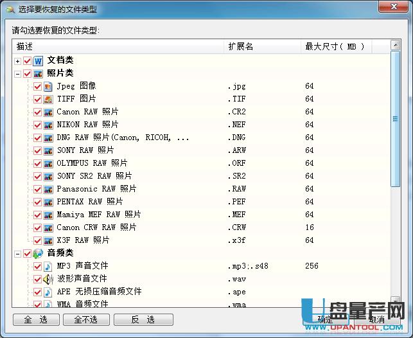This screenshot has height=338, width=413.
Task: Uncheck the NIKON RAW 照片 checkbox
Action: click(x=38, y=125)
